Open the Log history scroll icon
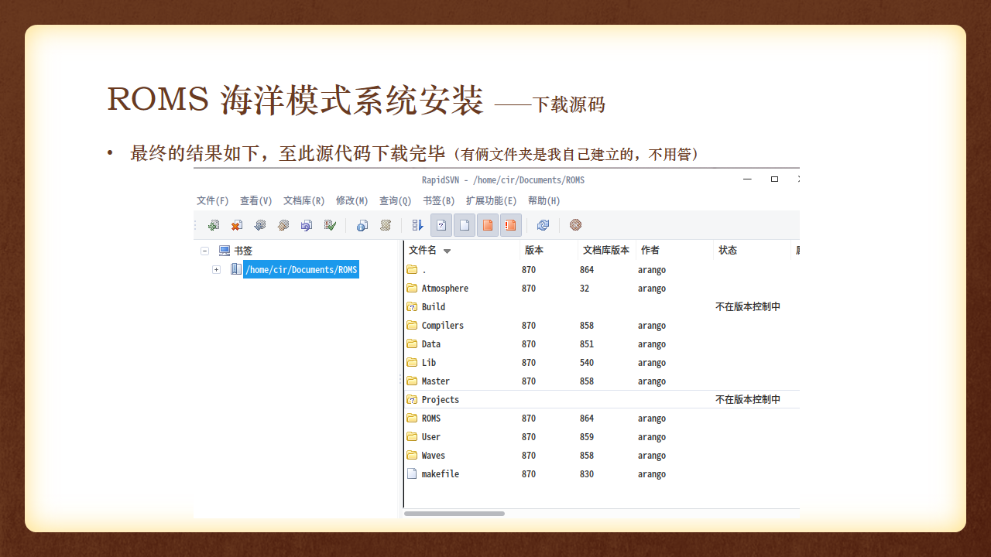991x557 pixels. pyautogui.click(x=385, y=225)
